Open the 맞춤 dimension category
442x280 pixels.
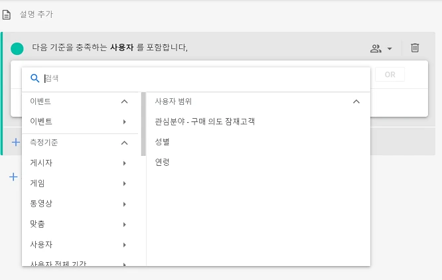(x=80, y=224)
